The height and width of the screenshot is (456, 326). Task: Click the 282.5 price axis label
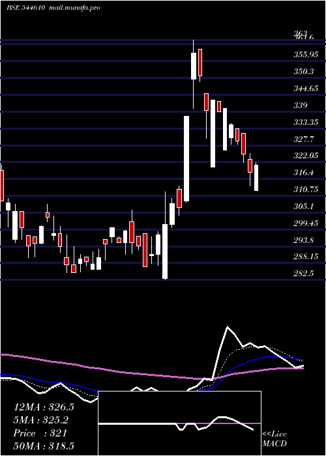coord(304,274)
